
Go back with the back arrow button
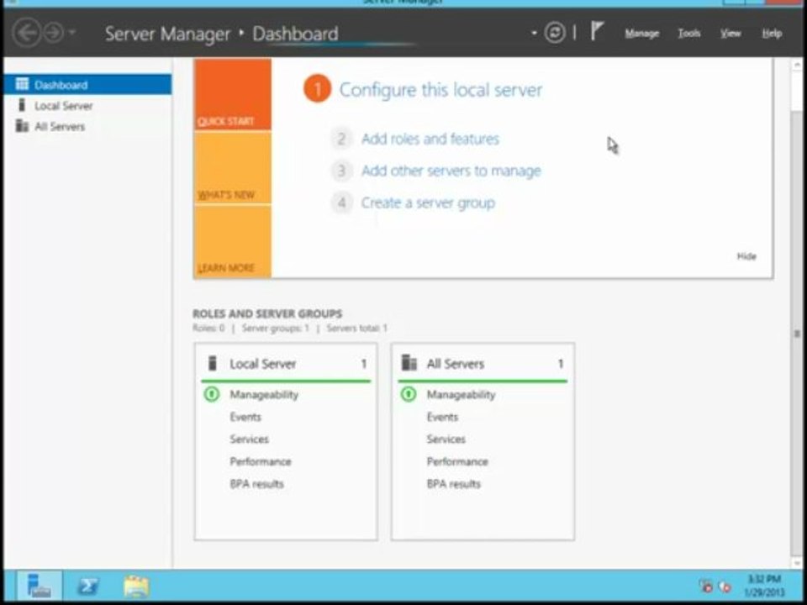click(x=26, y=33)
